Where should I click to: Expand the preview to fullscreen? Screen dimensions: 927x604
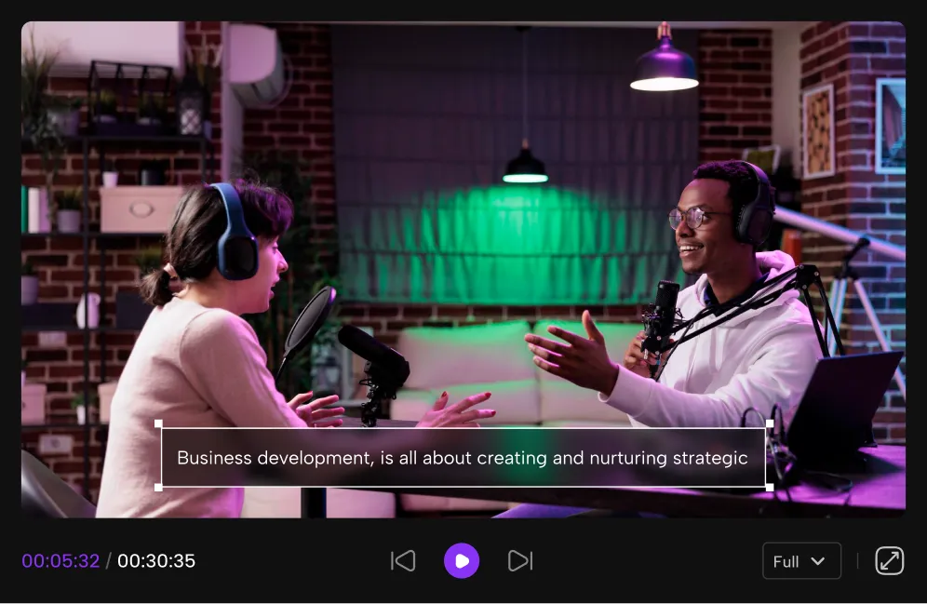click(889, 560)
